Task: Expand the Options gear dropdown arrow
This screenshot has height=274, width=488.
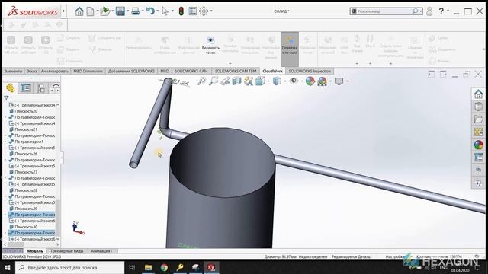Action: click(211, 11)
